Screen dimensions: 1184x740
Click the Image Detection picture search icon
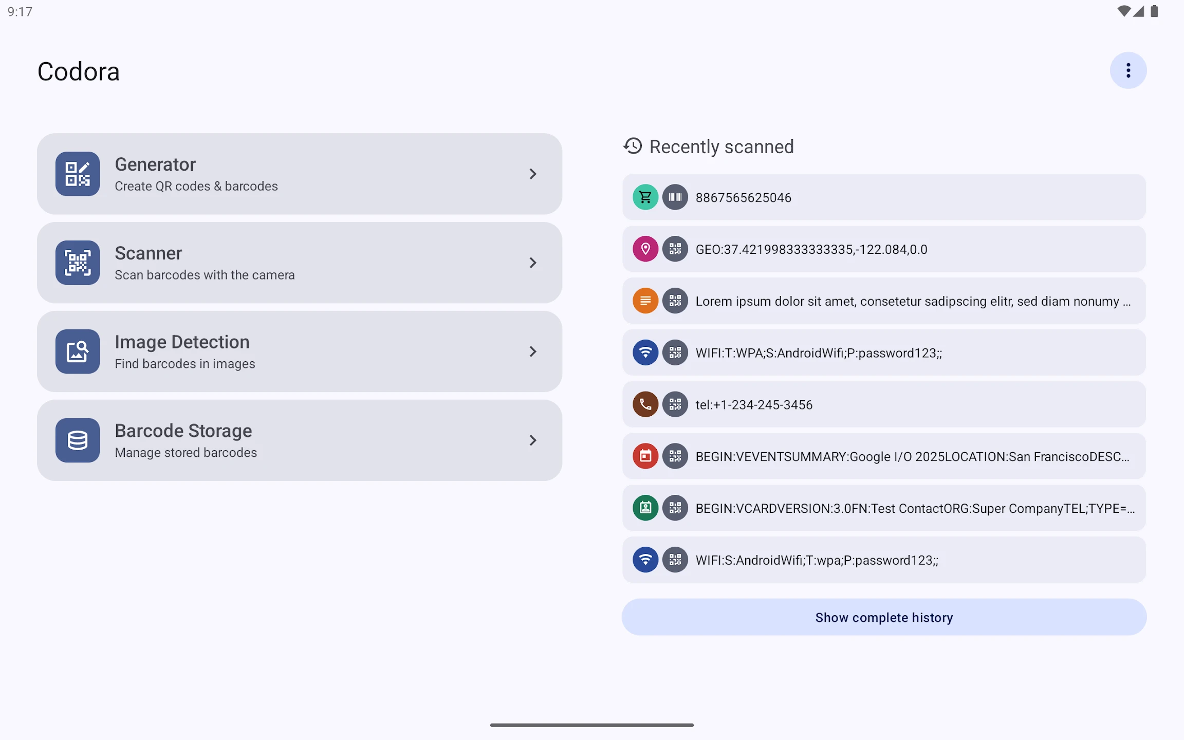(78, 351)
